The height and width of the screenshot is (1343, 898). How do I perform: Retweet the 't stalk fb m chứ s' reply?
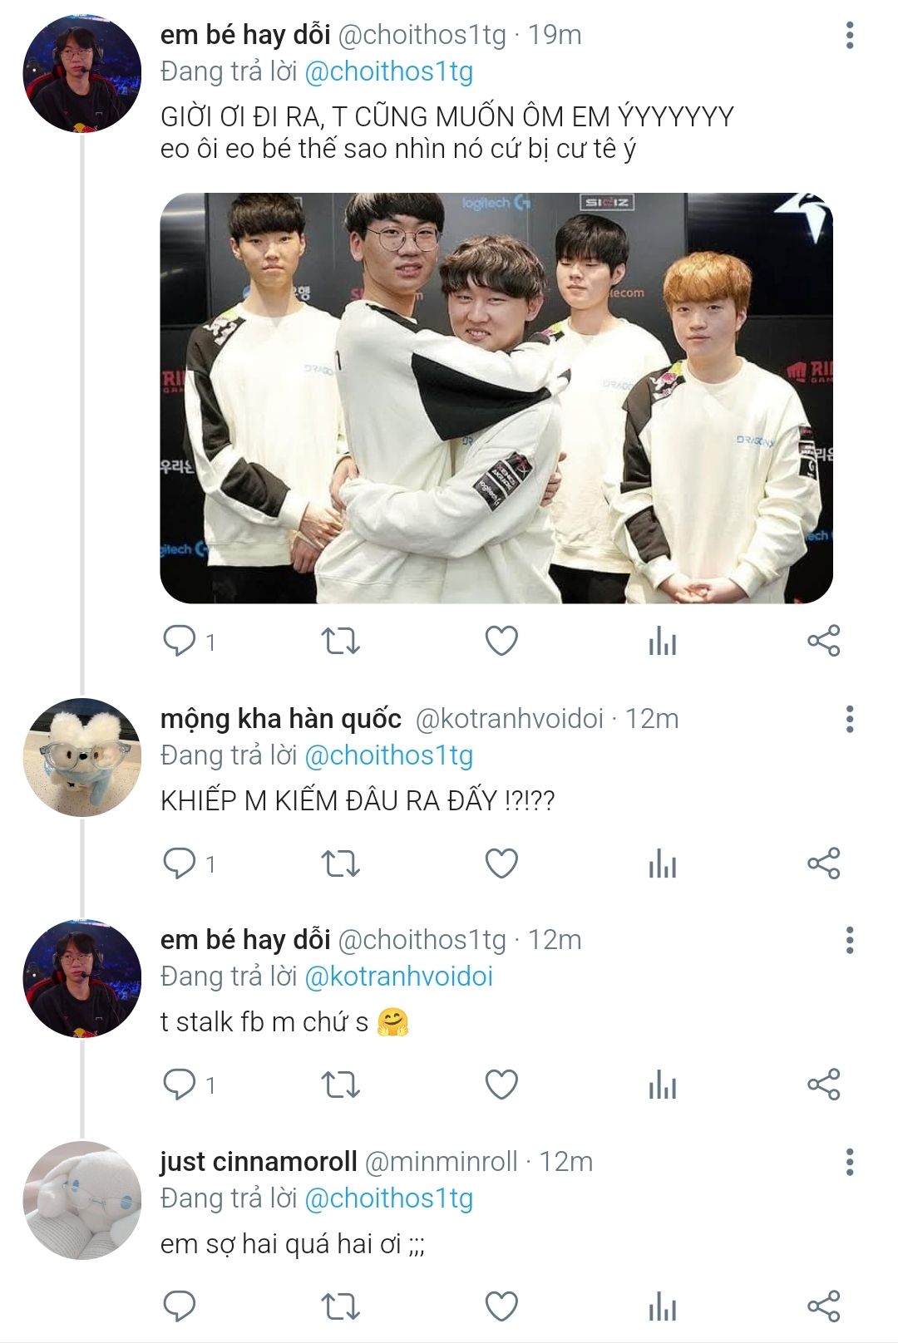(x=340, y=1085)
